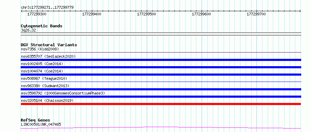Select the RefSeq Genes track title

point(35,120)
